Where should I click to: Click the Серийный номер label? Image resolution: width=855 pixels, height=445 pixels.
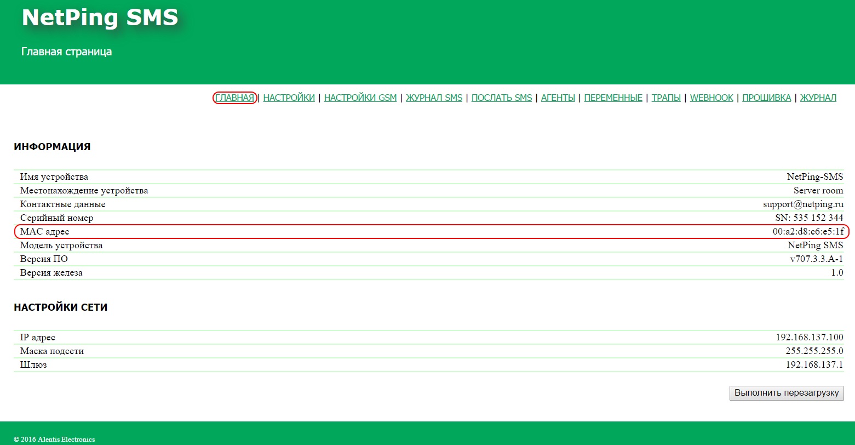57,218
